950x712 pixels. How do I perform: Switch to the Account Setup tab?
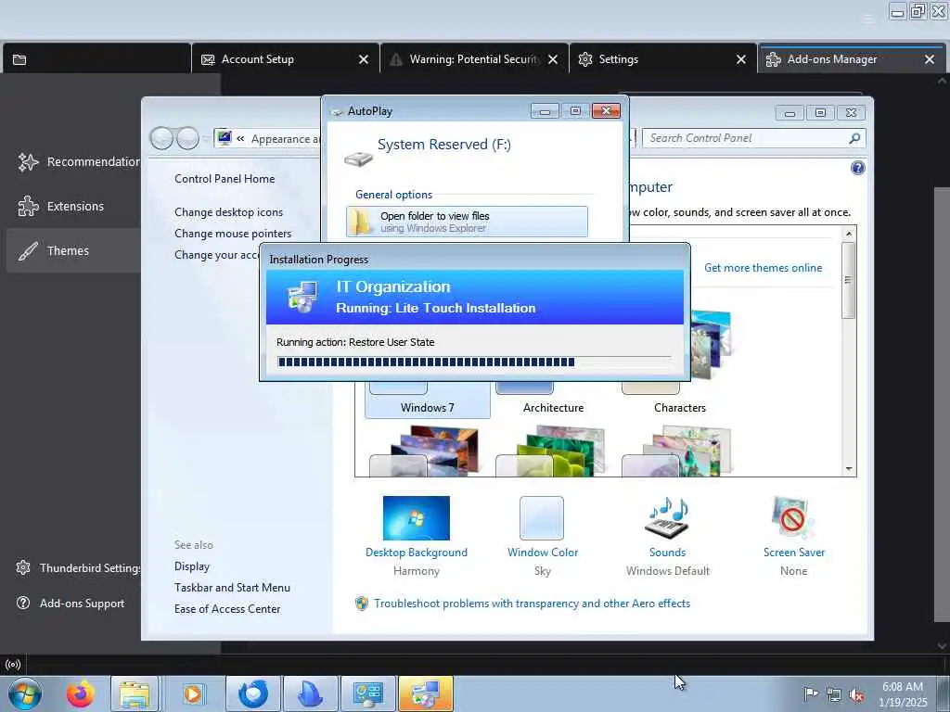click(x=285, y=59)
